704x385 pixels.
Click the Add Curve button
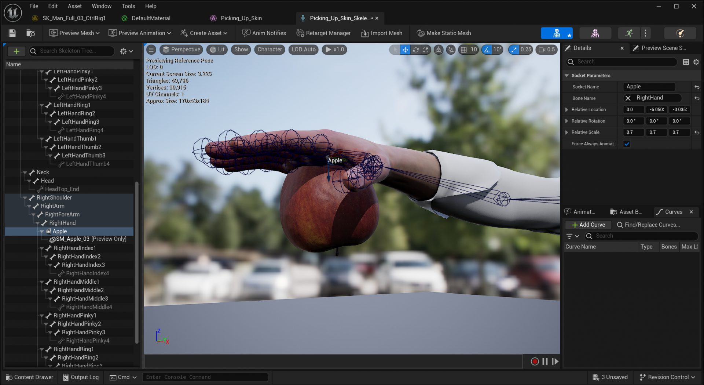point(588,225)
